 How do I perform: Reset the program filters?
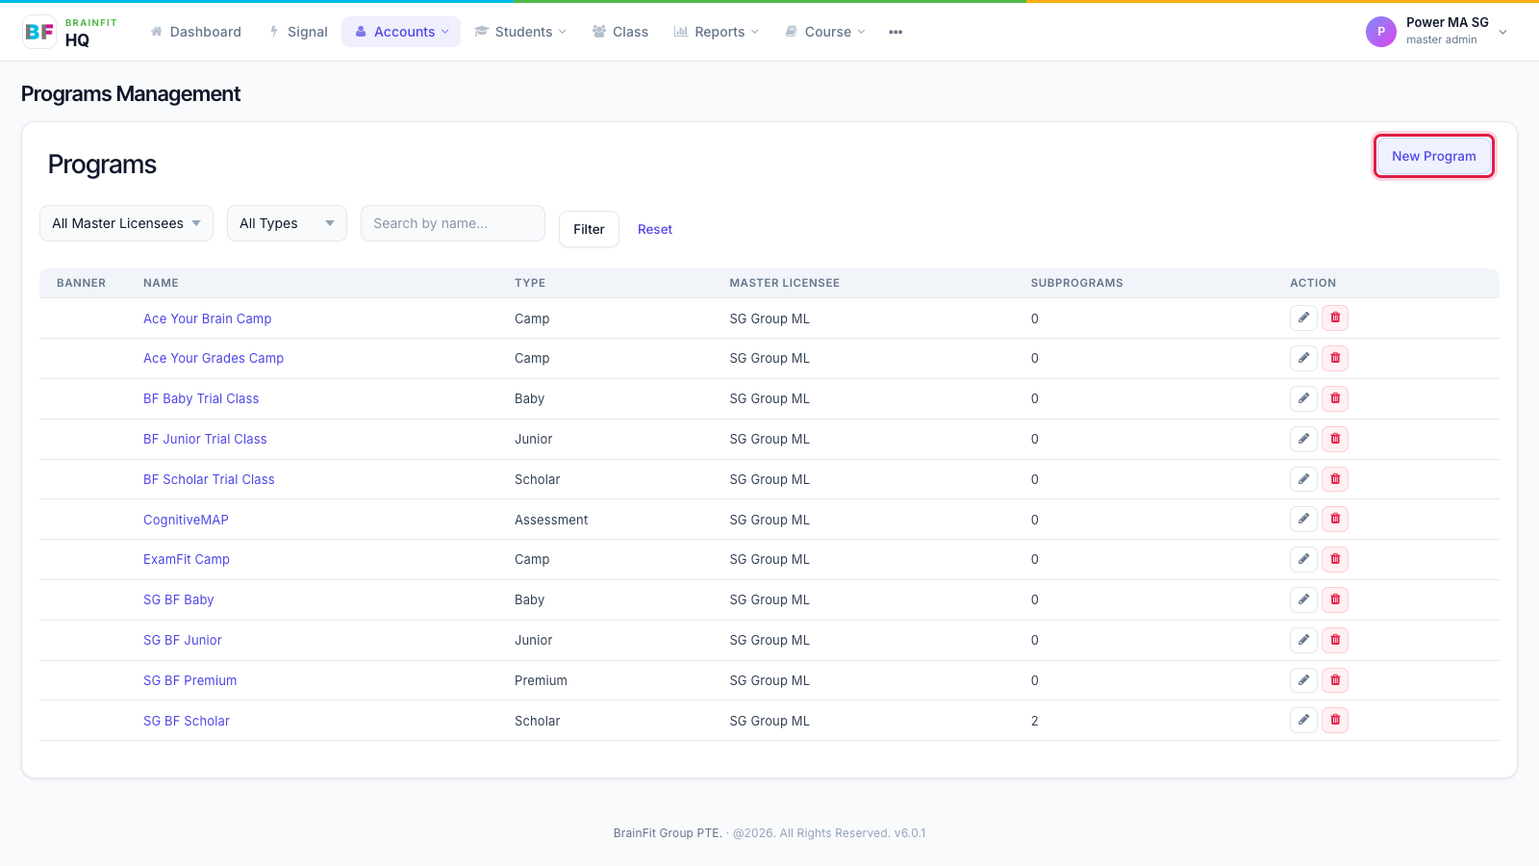click(x=655, y=229)
